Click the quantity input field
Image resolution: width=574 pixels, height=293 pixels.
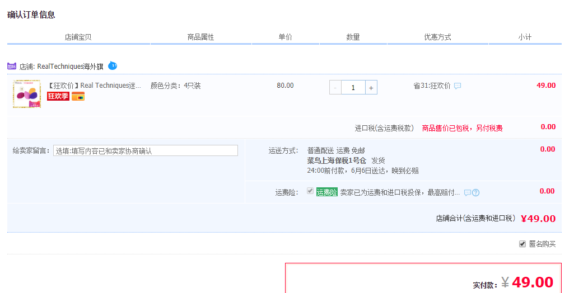point(353,88)
